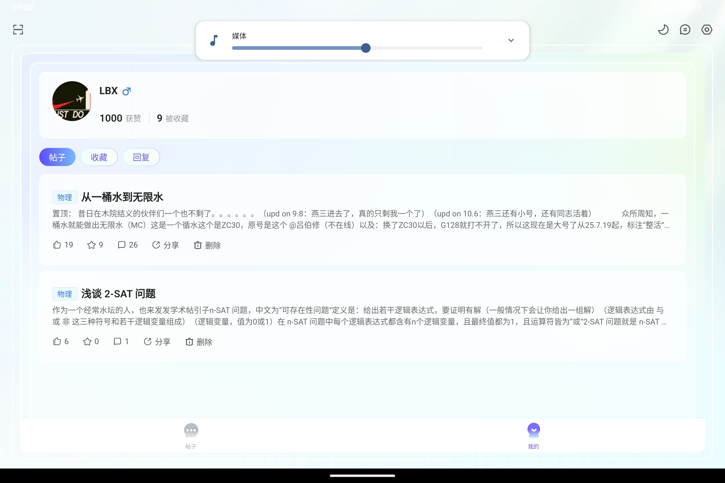
Task: Open the QR code scanner
Action: tap(18, 30)
